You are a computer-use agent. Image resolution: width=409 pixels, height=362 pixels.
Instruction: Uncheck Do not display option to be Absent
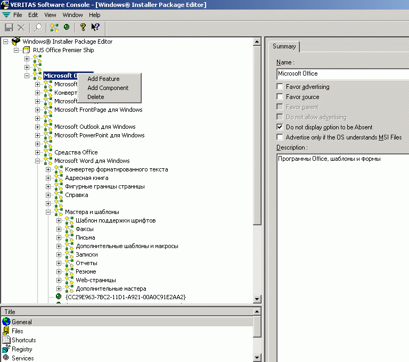point(280,127)
